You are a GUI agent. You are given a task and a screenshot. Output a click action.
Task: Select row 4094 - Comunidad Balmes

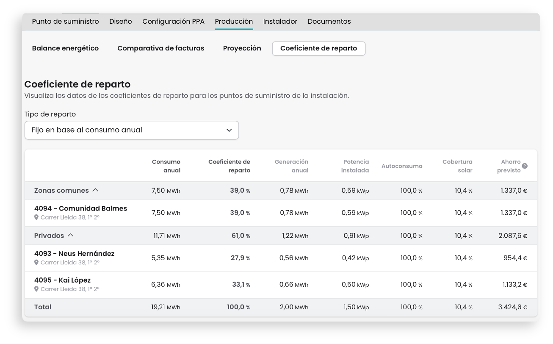pos(281,213)
